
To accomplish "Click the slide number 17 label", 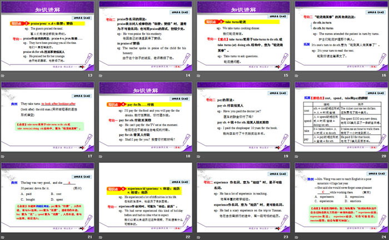I will pos(90,156).
